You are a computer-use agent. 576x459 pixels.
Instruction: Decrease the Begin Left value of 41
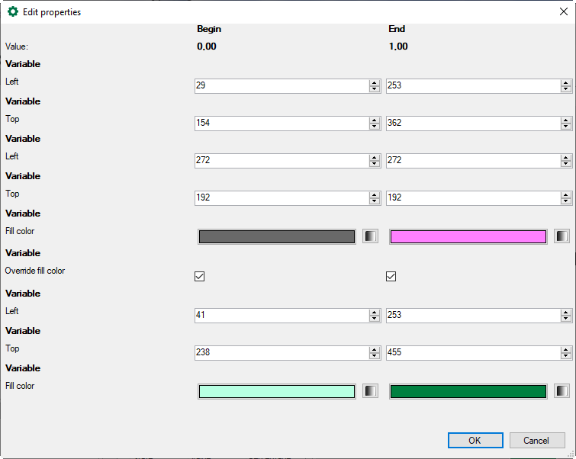[375, 319]
